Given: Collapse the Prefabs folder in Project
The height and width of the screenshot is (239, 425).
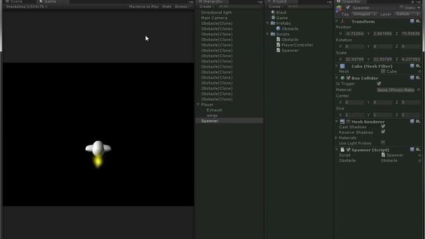Looking at the screenshot, I should tap(268, 23).
